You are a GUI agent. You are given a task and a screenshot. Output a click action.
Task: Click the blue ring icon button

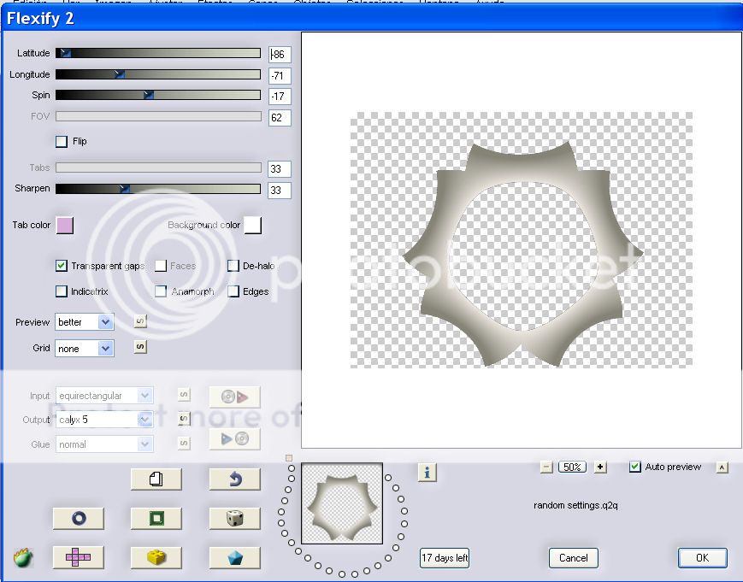click(79, 518)
